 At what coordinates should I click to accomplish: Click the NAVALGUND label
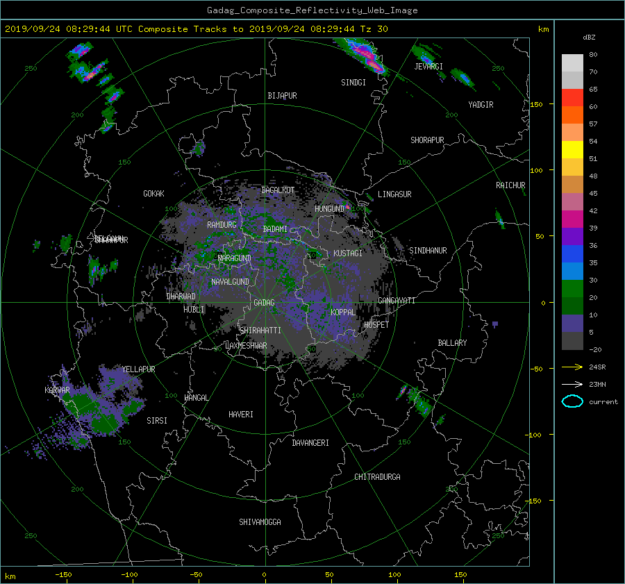click(230, 282)
